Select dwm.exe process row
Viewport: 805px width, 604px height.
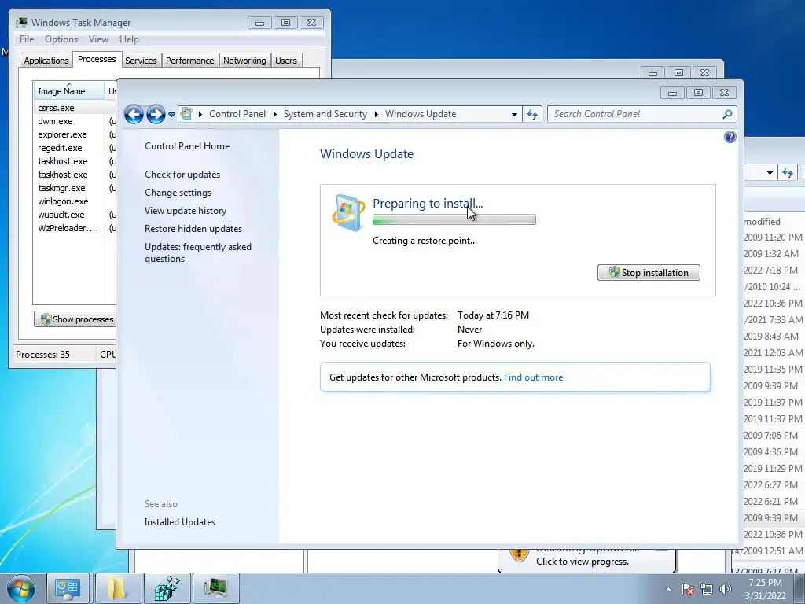pos(75,121)
